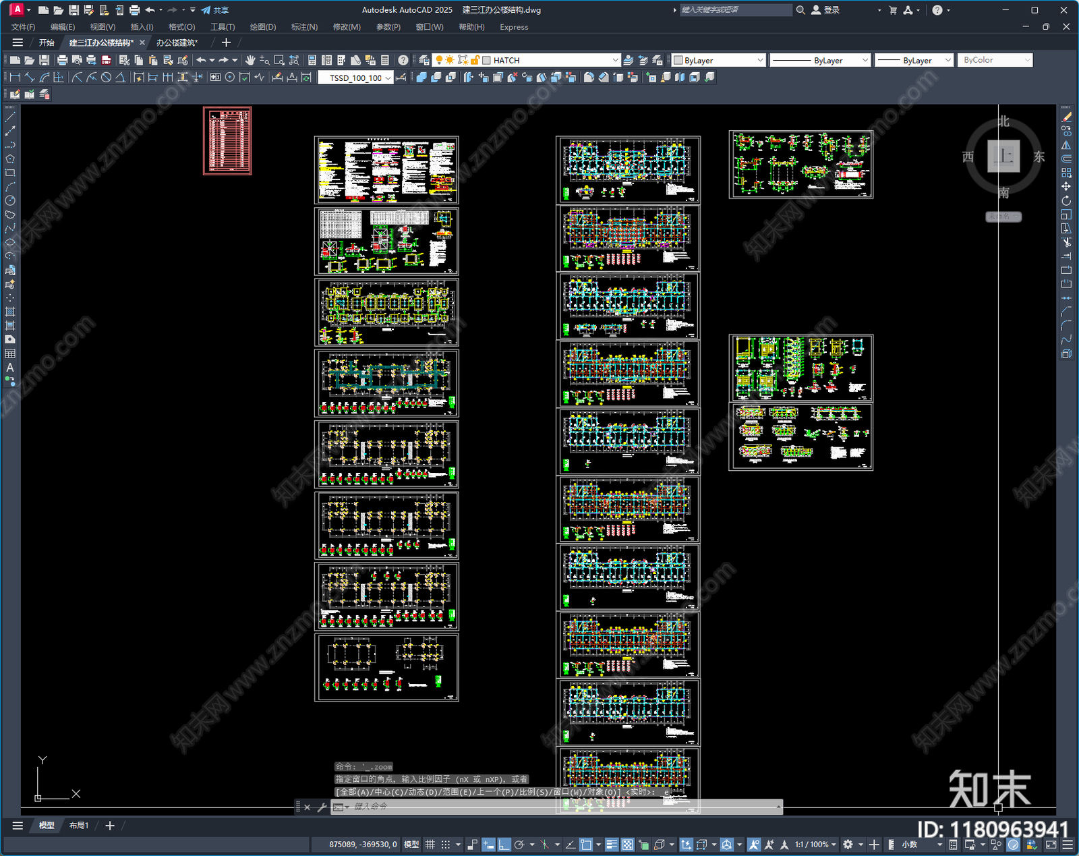Open the HATCH layer dropdown
The height and width of the screenshot is (856, 1079).
coord(614,60)
